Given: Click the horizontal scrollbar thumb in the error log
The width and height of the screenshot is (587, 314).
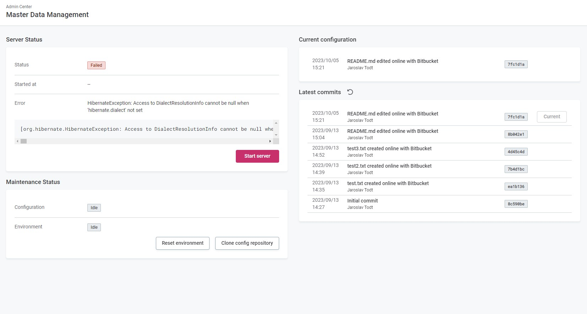Looking at the screenshot, I should click(23, 141).
